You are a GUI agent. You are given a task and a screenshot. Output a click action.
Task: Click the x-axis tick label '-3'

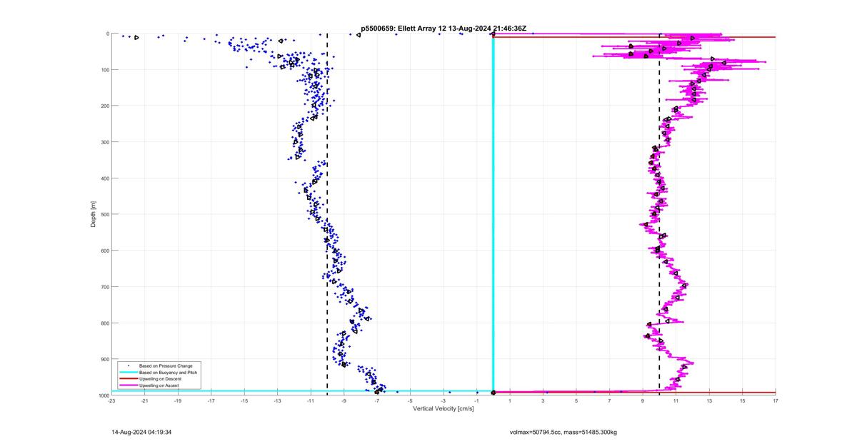tap(443, 400)
